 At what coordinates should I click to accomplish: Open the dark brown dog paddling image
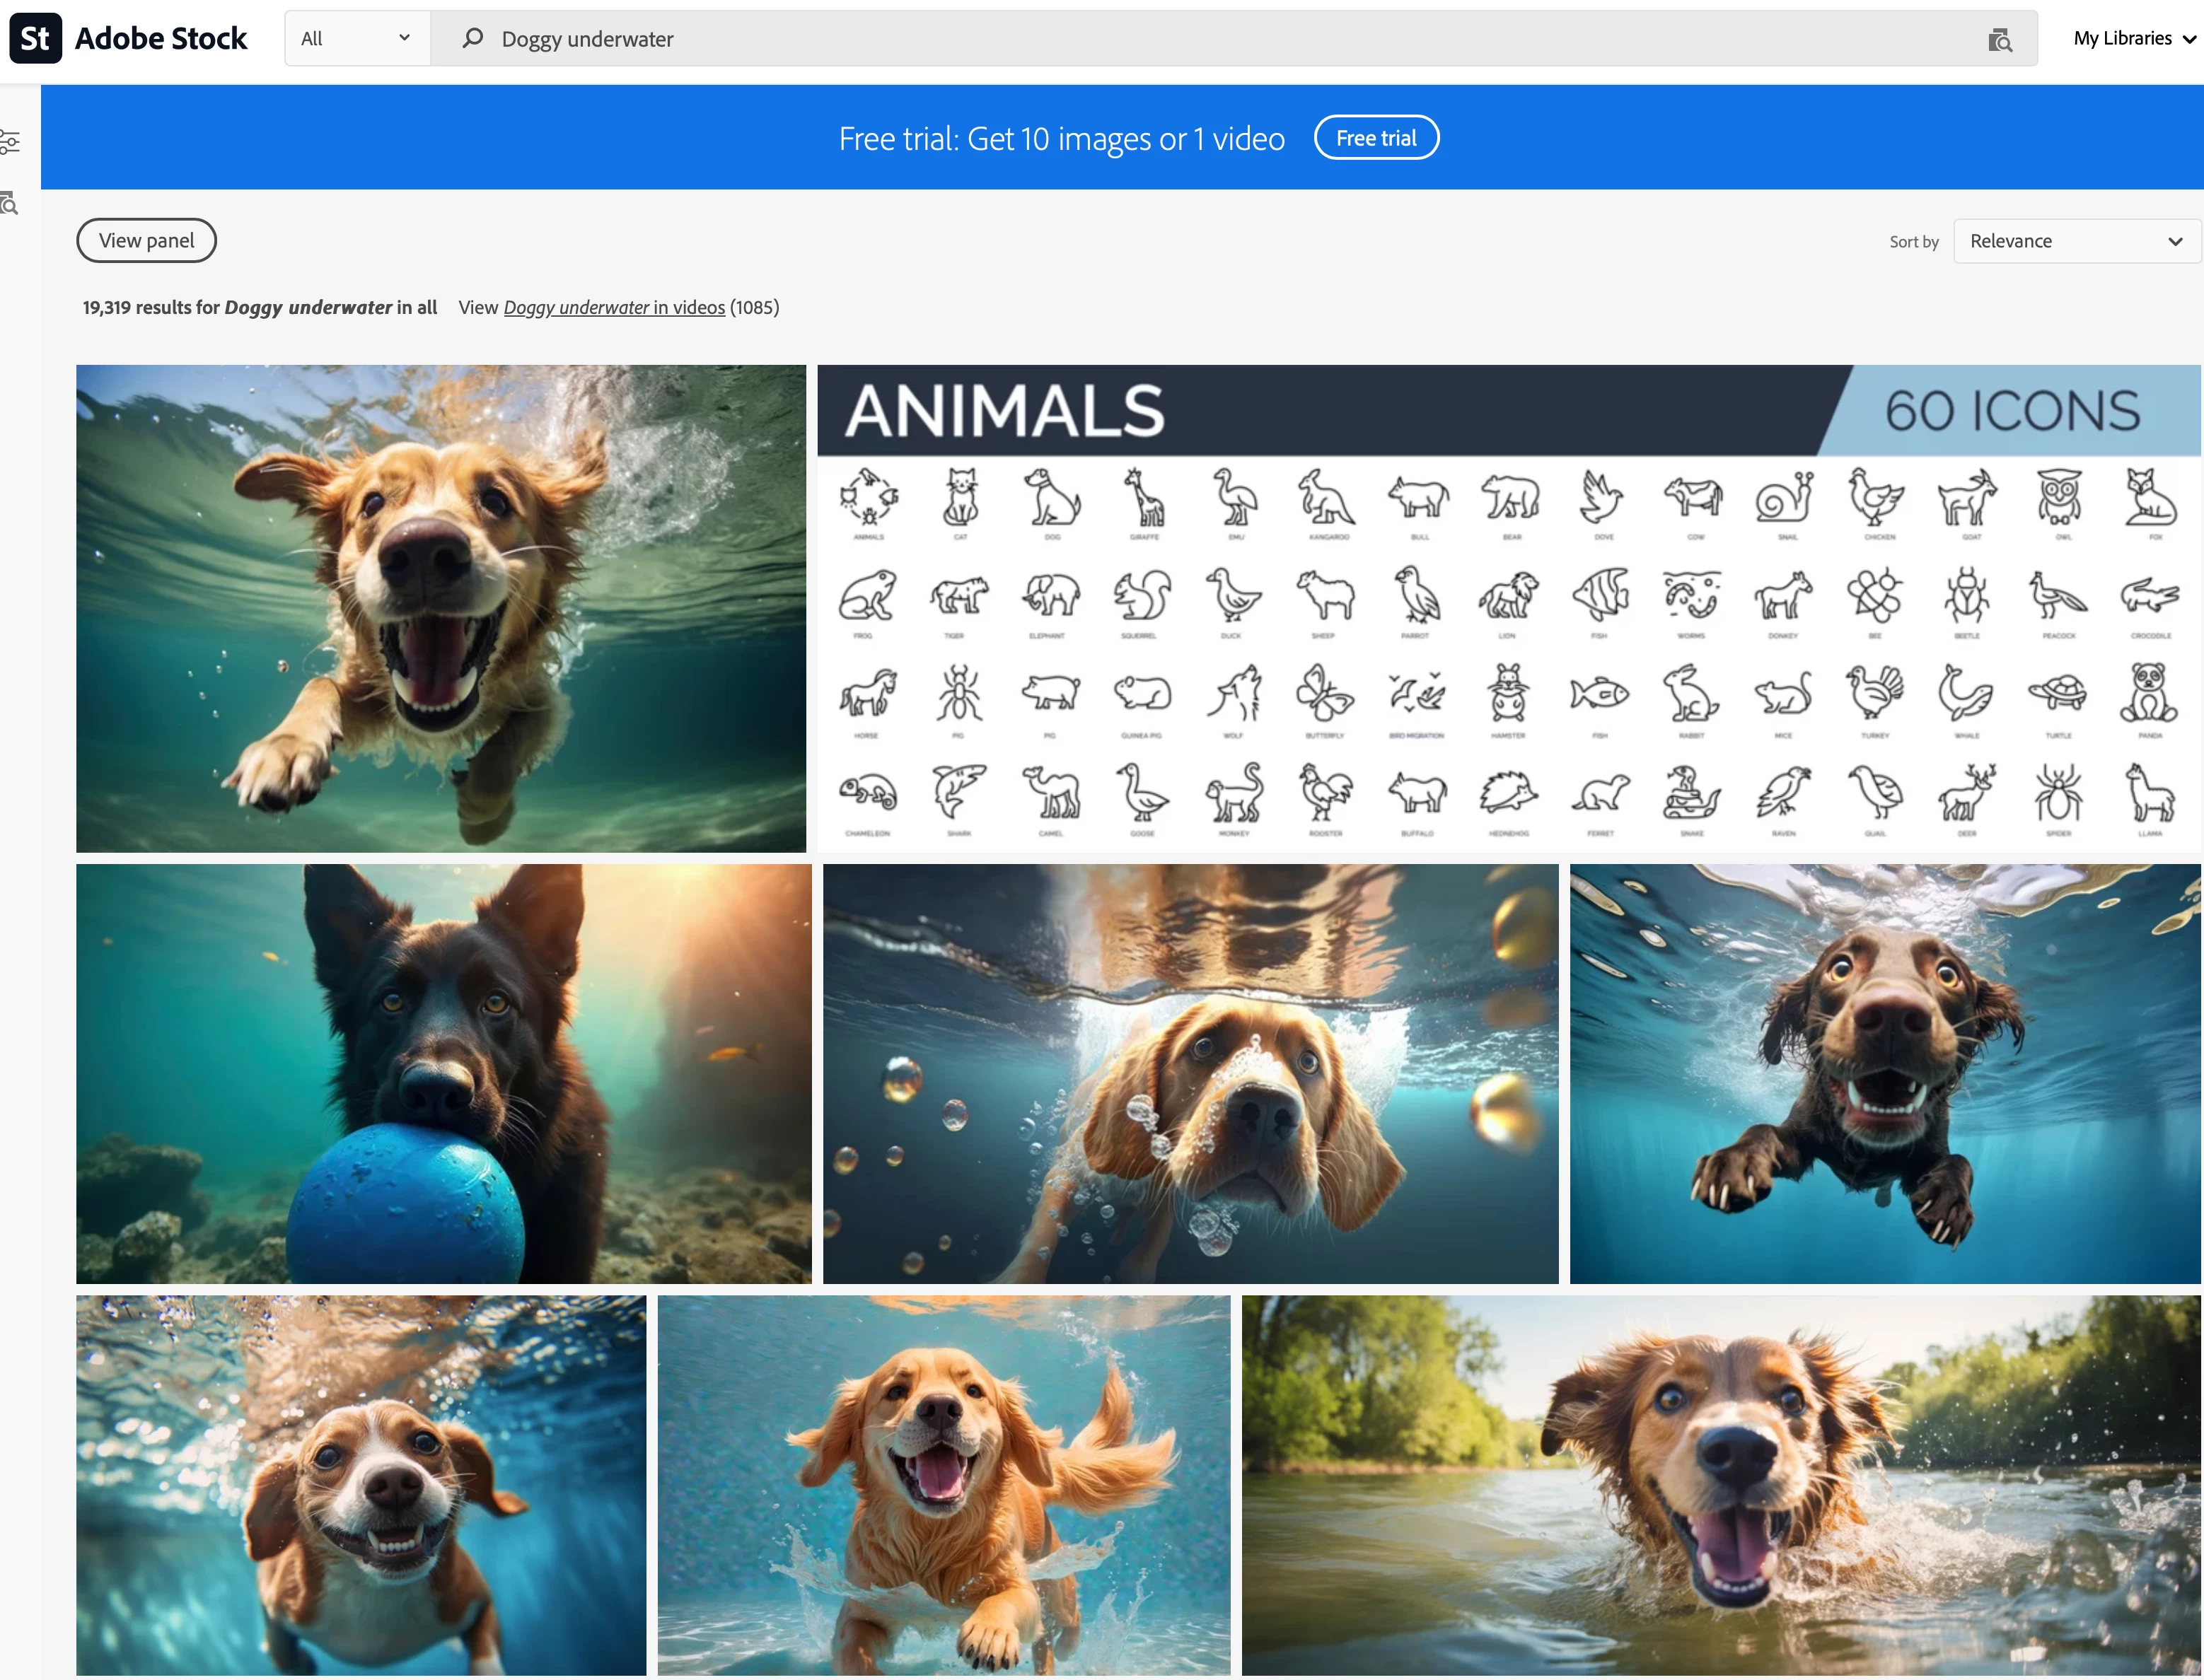[x=1884, y=1073]
